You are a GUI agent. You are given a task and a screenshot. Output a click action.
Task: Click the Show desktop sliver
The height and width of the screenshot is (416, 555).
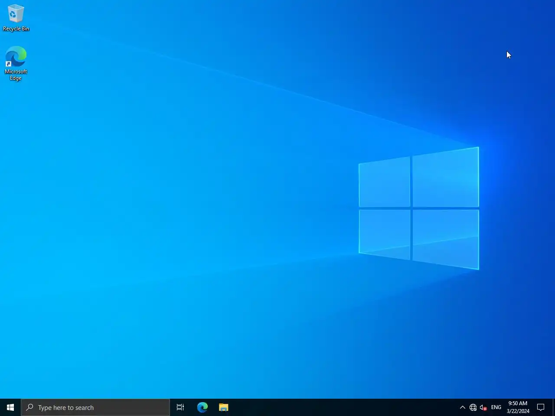[x=554, y=407]
